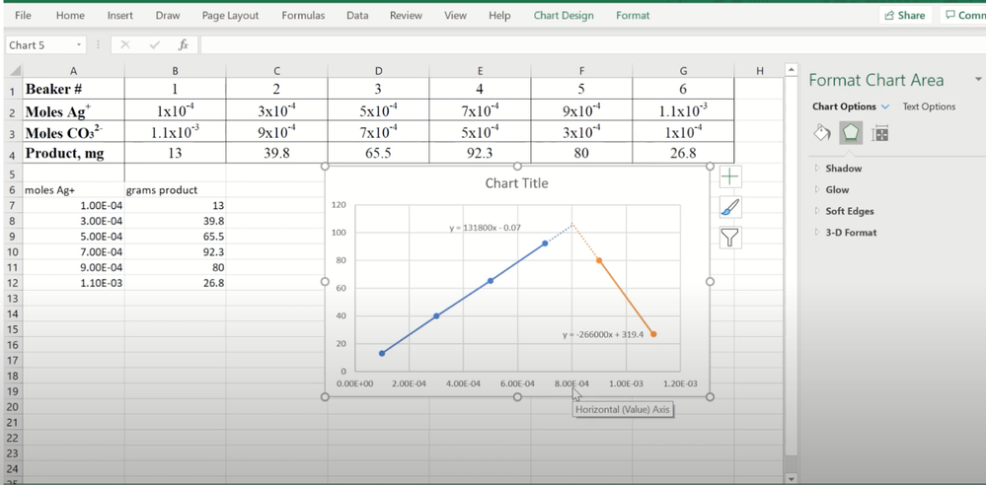Open the Chart Options dropdown arrow
This screenshot has width=986, height=485.
[x=885, y=106]
